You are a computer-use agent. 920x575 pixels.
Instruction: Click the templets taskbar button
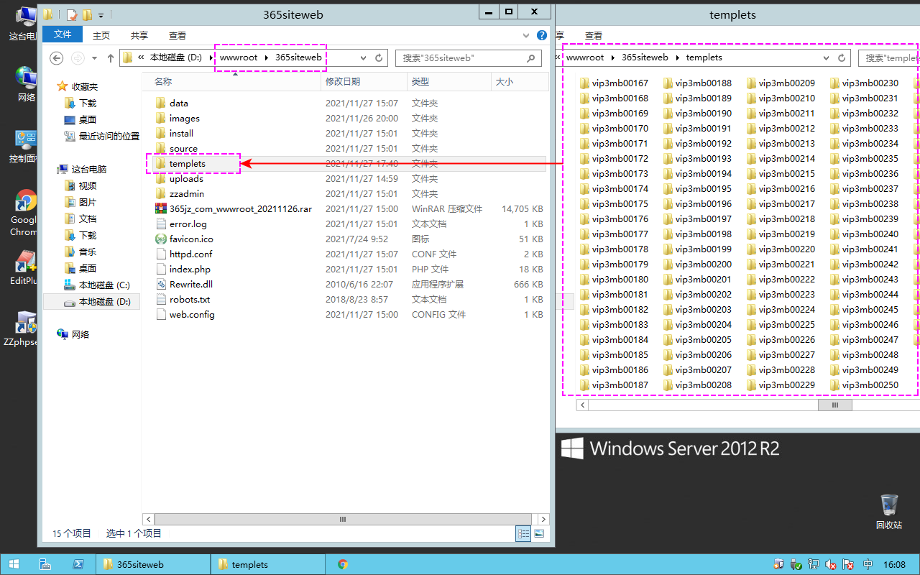tap(269, 565)
